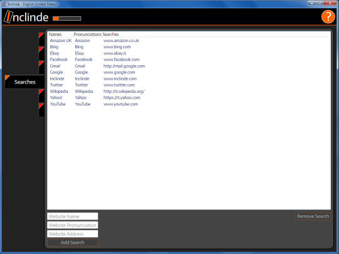Focus the Website Name field
This screenshot has width=339, height=254.
[72, 216]
